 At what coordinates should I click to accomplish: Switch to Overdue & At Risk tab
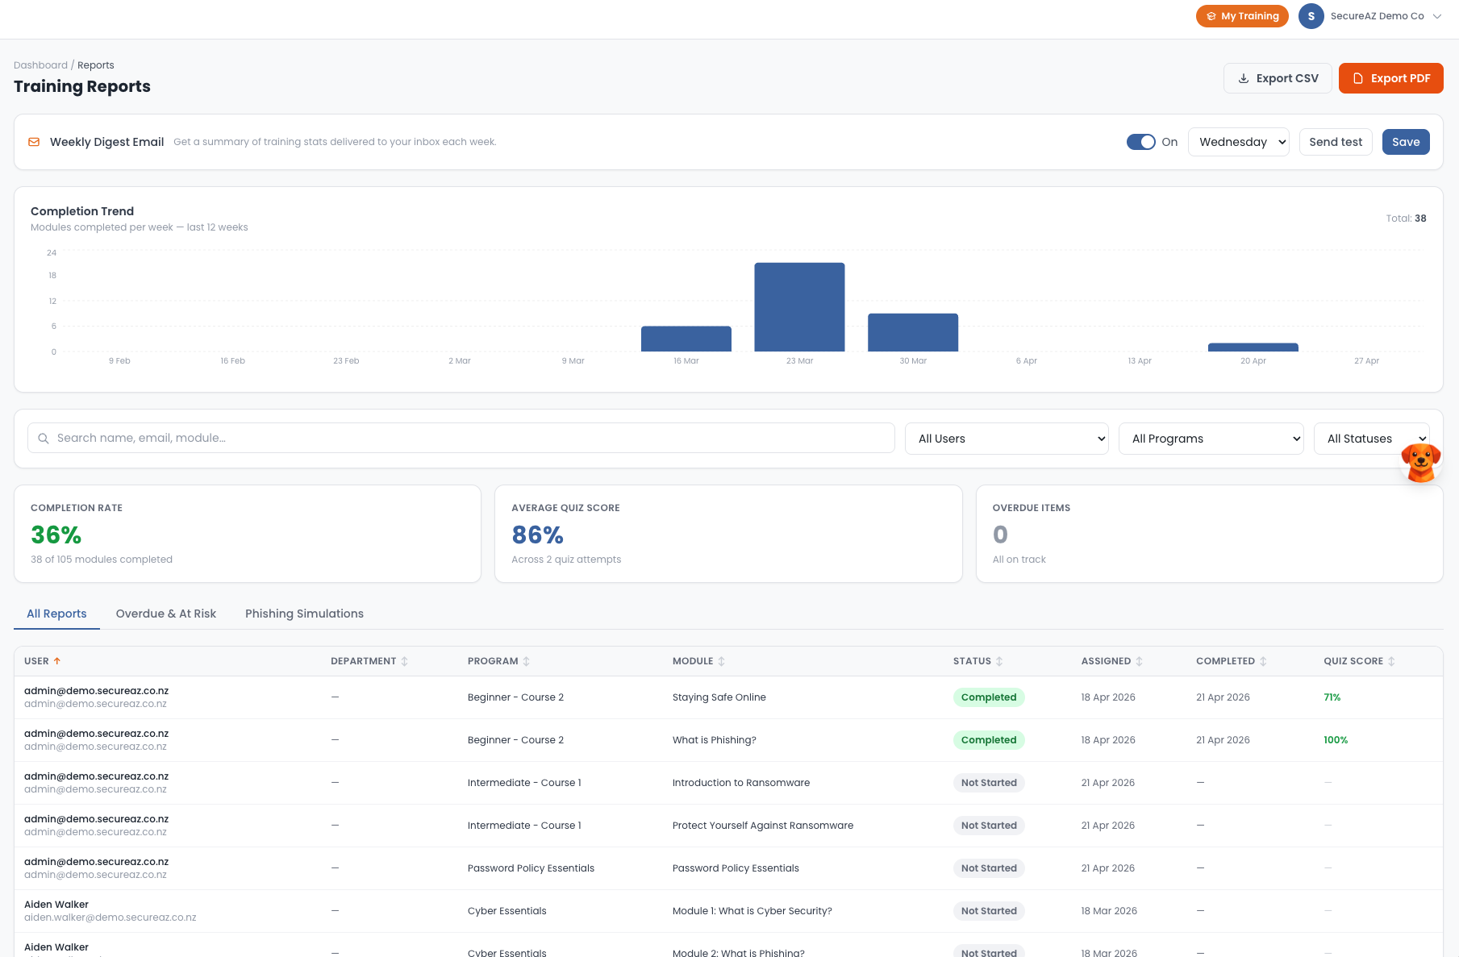(166, 614)
